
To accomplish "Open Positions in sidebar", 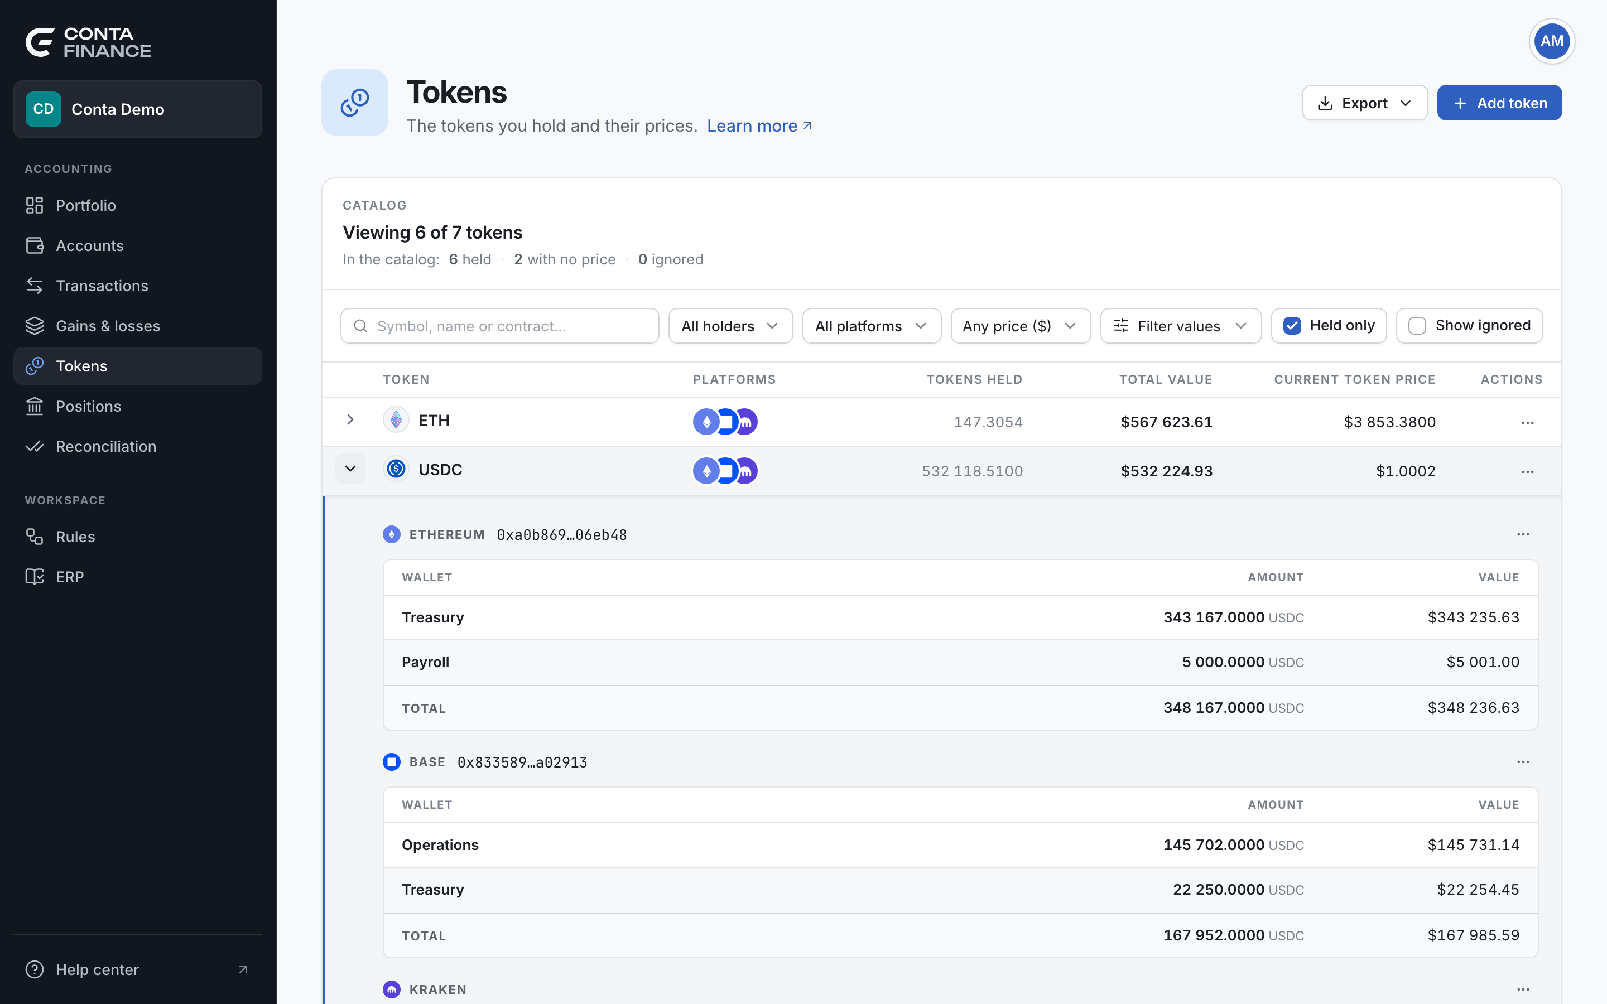I will (x=137, y=407).
